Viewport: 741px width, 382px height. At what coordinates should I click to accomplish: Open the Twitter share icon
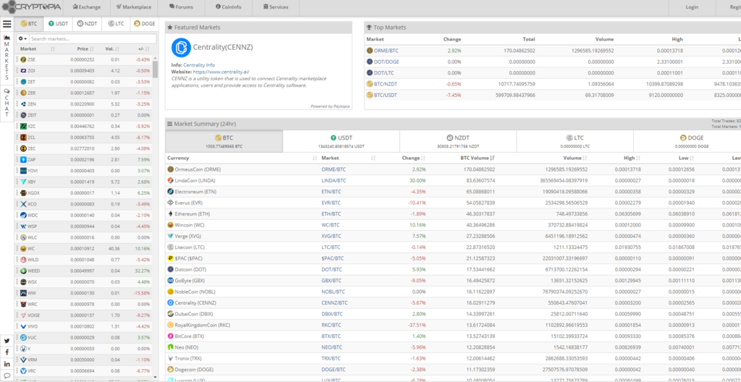pos(7,341)
